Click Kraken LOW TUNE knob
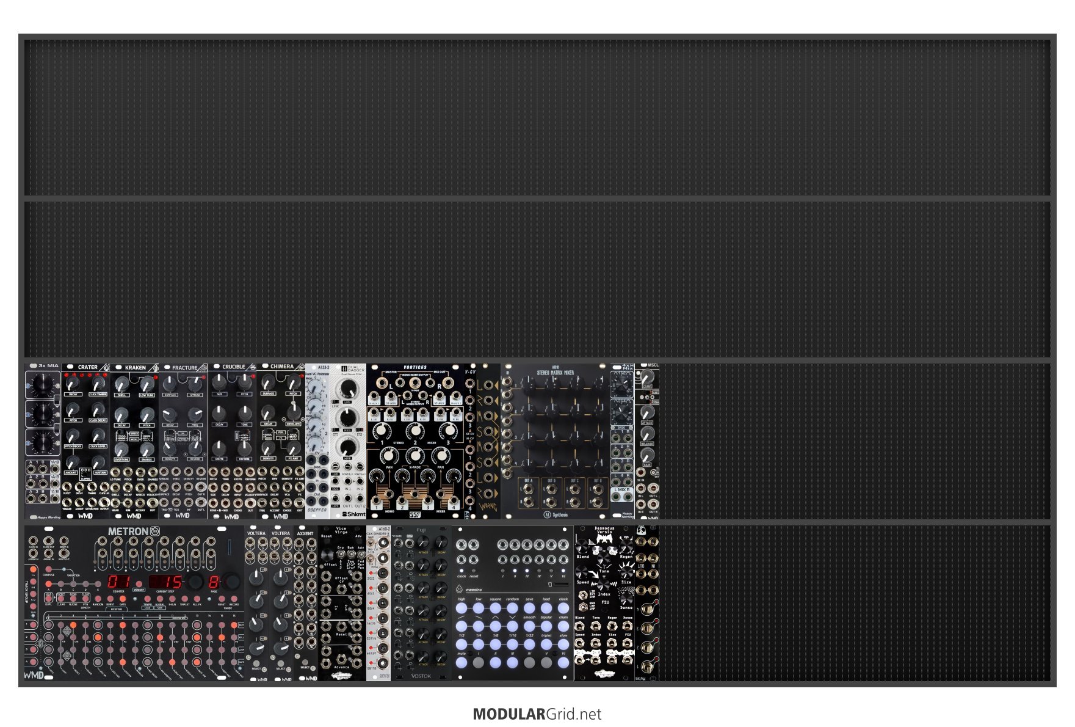This screenshot has width=1075, height=727. [147, 384]
